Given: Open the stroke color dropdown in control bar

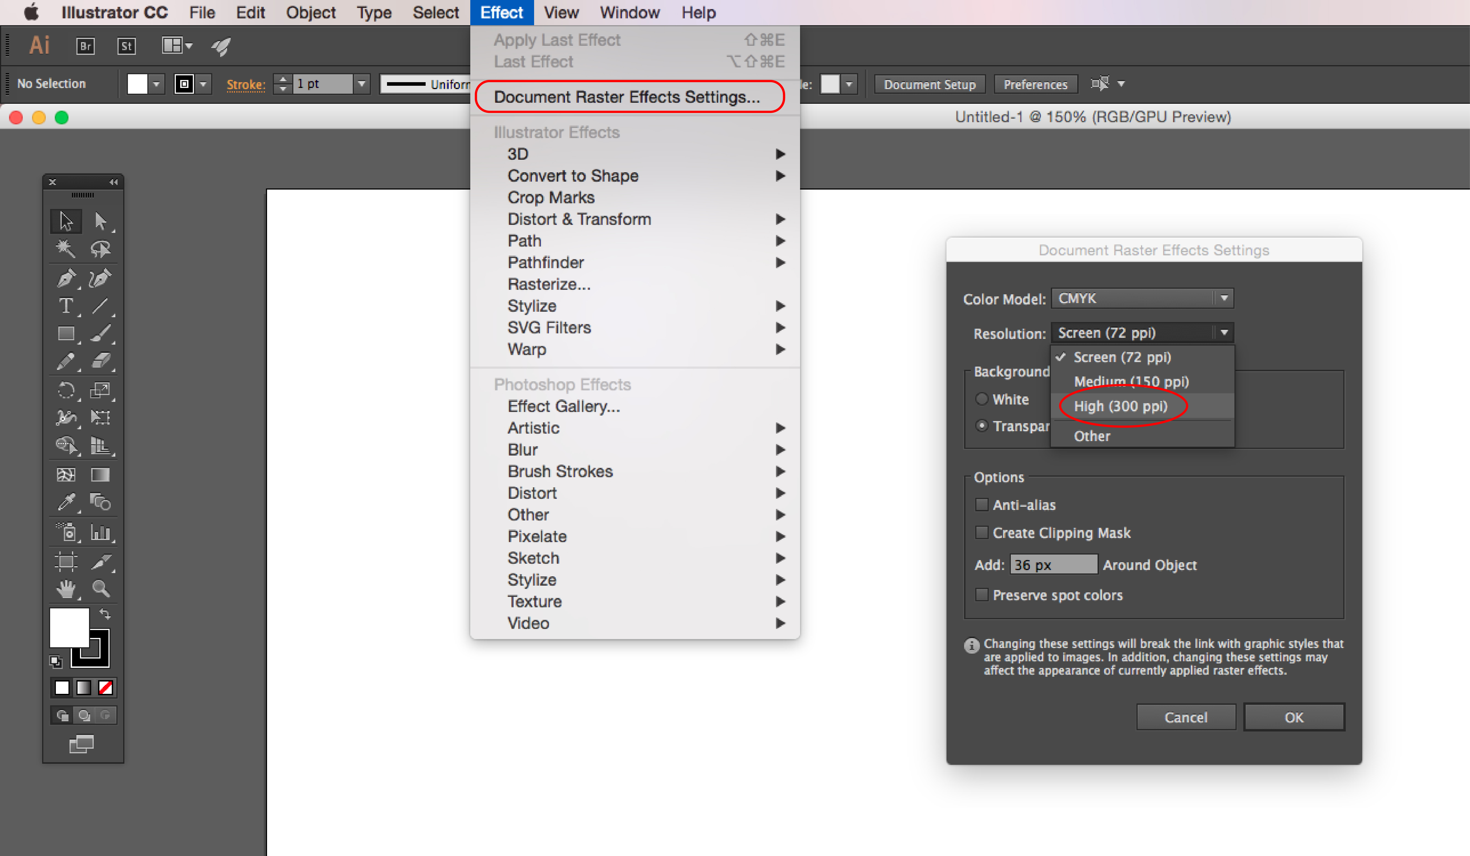Looking at the screenshot, I should click(x=204, y=84).
